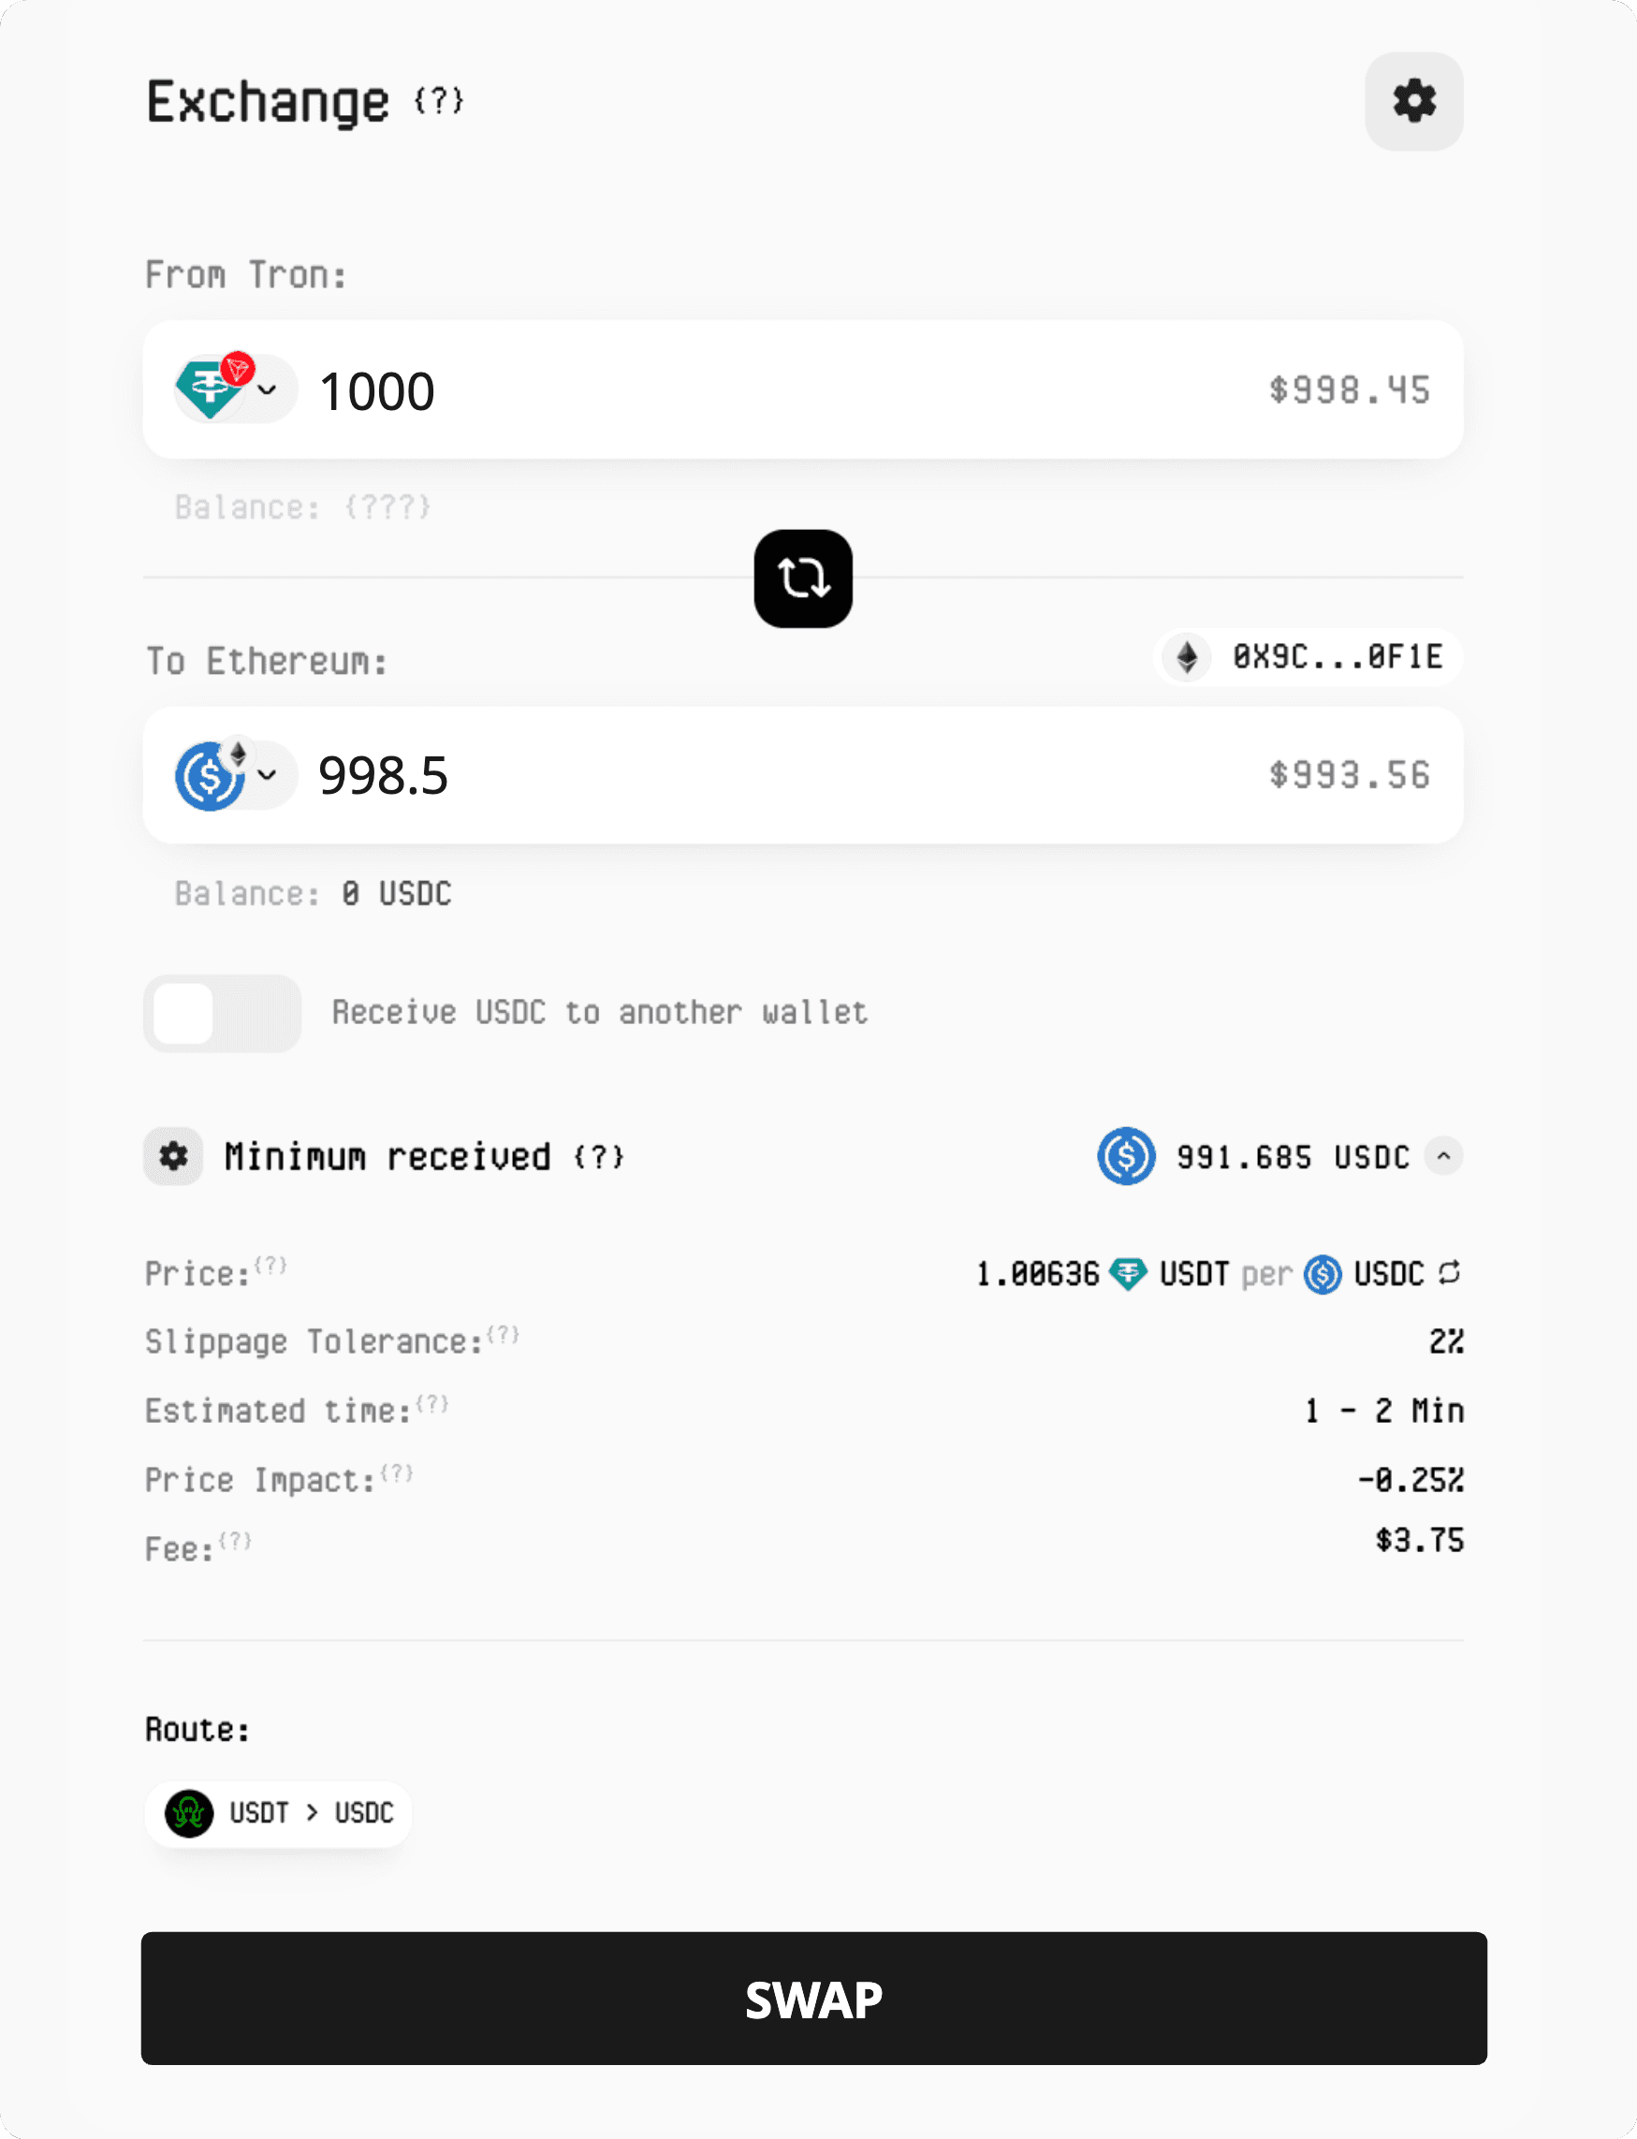This screenshot has height=2139, width=1637.
Task: Open slippage settings gear beside Minimum received
Action: coord(172,1157)
